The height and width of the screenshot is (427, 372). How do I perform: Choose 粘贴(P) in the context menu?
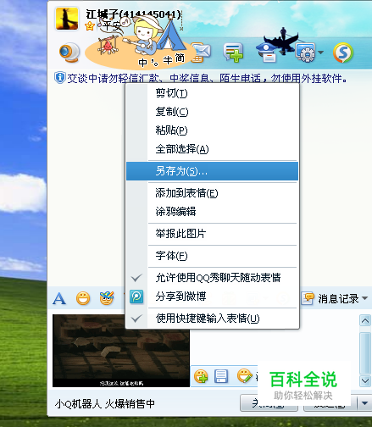(x=212, y=130)
